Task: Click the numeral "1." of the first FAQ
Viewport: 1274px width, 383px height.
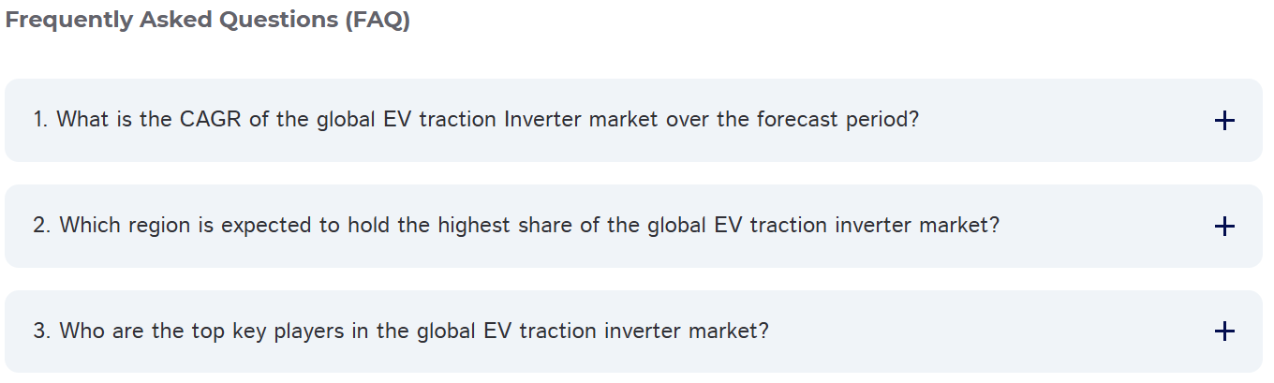Action: click(40, 121)
